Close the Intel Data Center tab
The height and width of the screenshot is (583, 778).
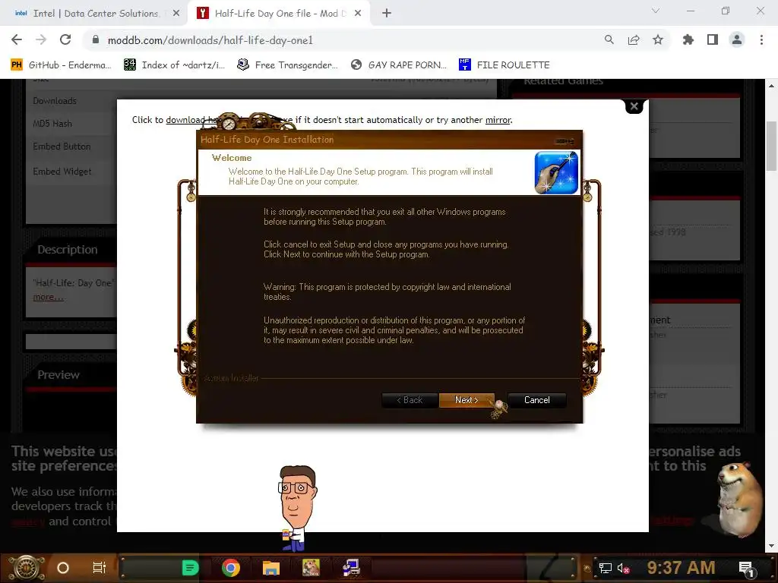(176, 14)
